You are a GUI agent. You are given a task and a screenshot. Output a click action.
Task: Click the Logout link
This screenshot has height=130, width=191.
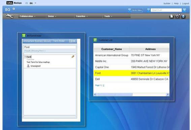(186, 3)
